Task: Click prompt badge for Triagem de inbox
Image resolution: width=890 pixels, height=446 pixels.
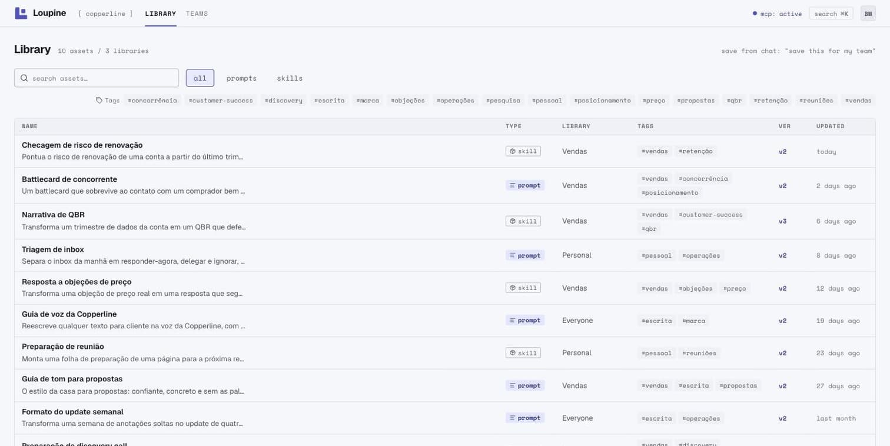Action: 525,255
